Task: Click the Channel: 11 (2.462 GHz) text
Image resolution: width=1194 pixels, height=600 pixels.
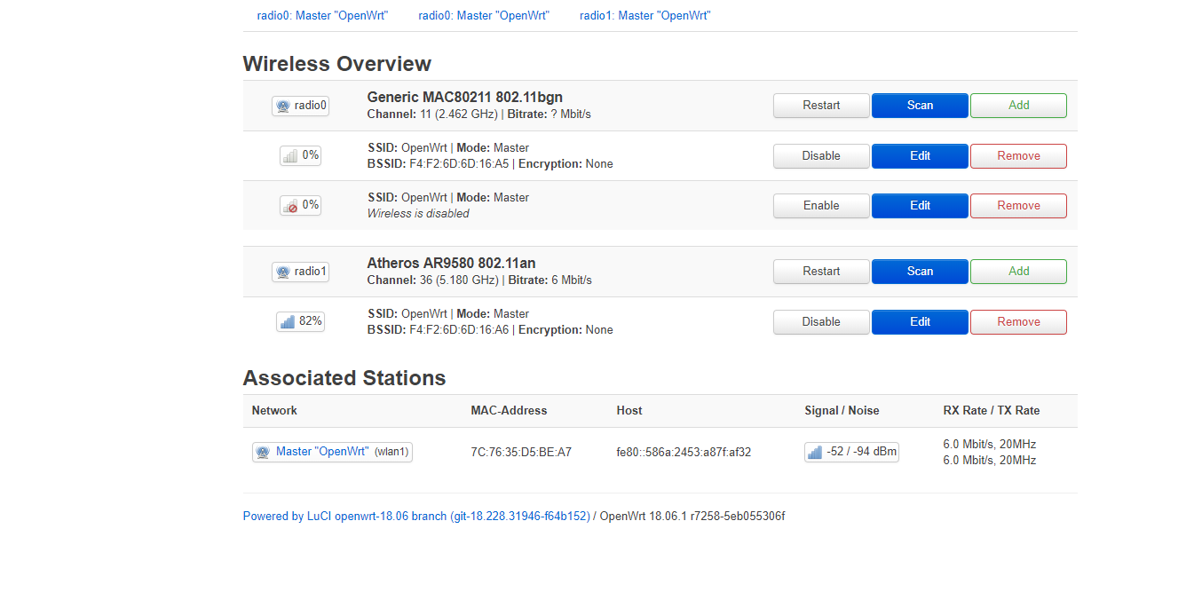Action: tap(432, 114)
